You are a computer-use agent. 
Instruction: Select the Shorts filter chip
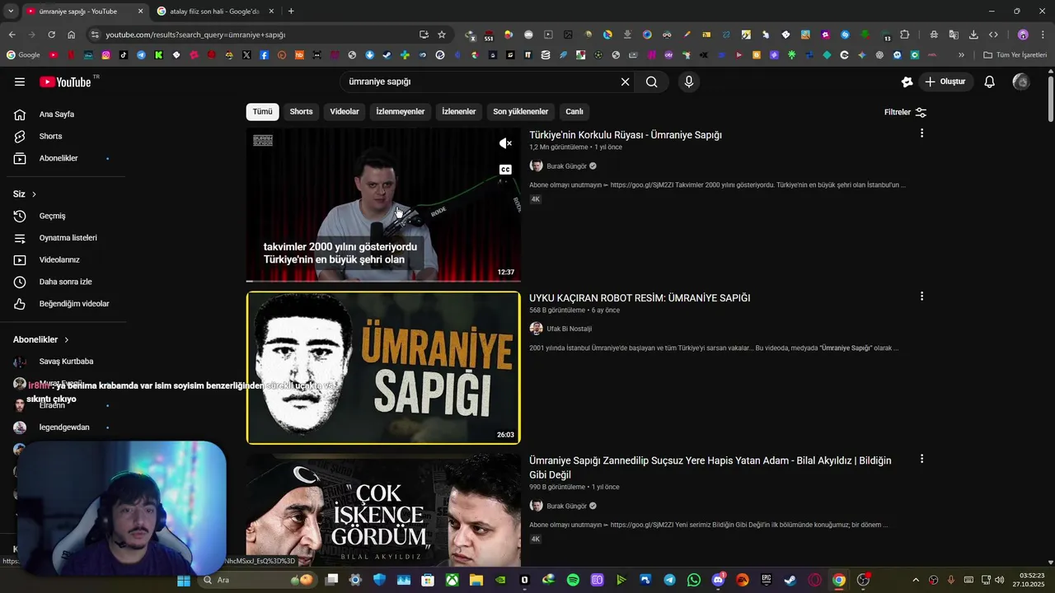[301, 112]
